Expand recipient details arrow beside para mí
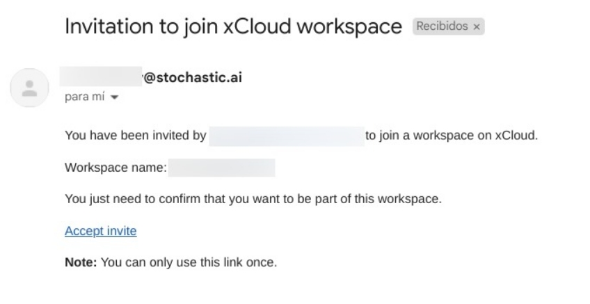This screenshot has width=590, height=304. click(x=114, y=97)
